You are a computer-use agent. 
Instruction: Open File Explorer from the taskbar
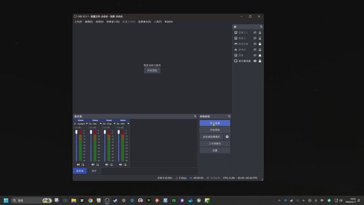[x=74, y=200]
